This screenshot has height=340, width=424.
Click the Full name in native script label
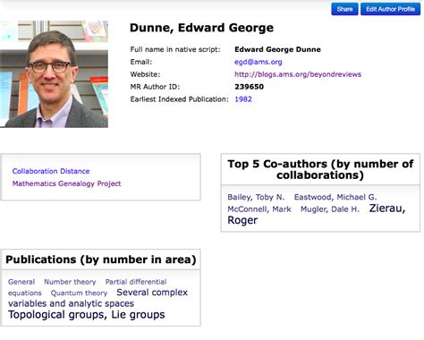coord(175,49)
